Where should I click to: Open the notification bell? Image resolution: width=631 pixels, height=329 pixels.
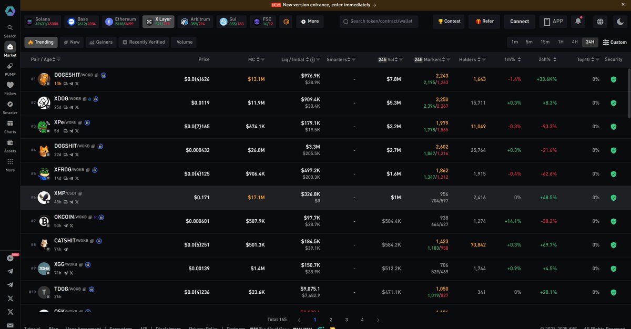point(578,22)
